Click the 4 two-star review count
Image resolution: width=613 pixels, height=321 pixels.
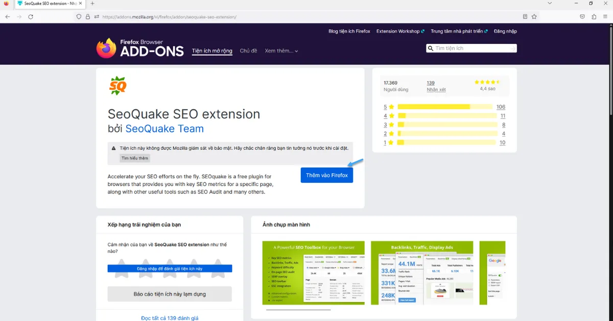504,133
